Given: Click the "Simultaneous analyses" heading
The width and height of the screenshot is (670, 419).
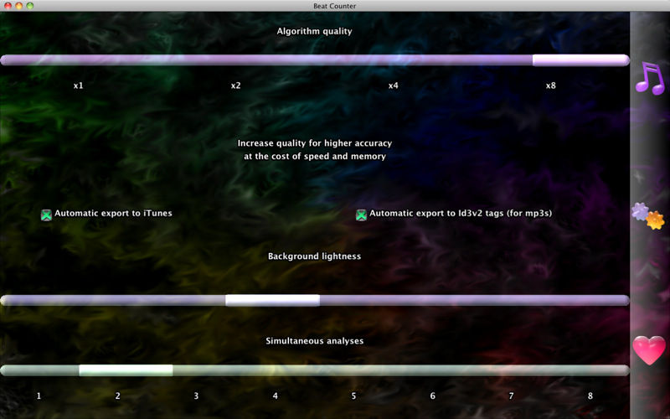Looking at the screenshot, I should tap(315, 341).
